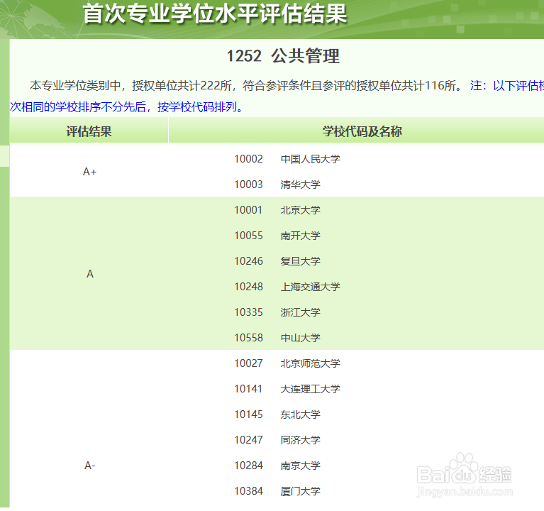Image resolution: width=544 pixels, height=511 pixels.
Task: Click school name 南京大学
Action: click(x=300, y=466)
